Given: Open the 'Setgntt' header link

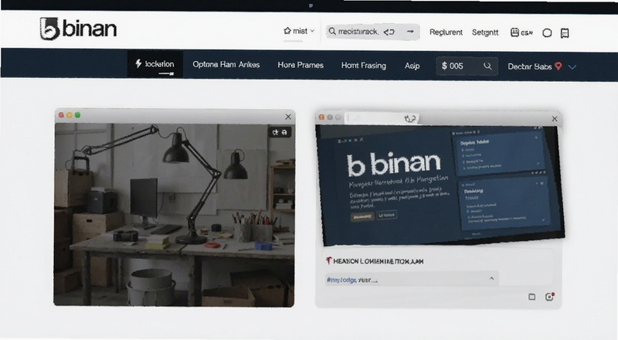Looking at the screenshot, I should [x=485, y=32].
